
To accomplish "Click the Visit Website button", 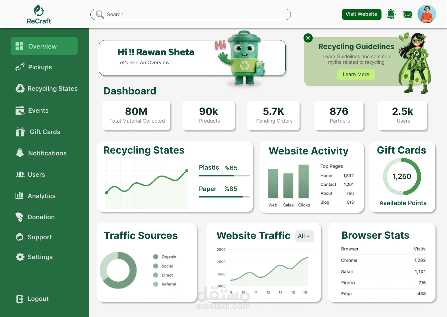I will pos(362,14).
